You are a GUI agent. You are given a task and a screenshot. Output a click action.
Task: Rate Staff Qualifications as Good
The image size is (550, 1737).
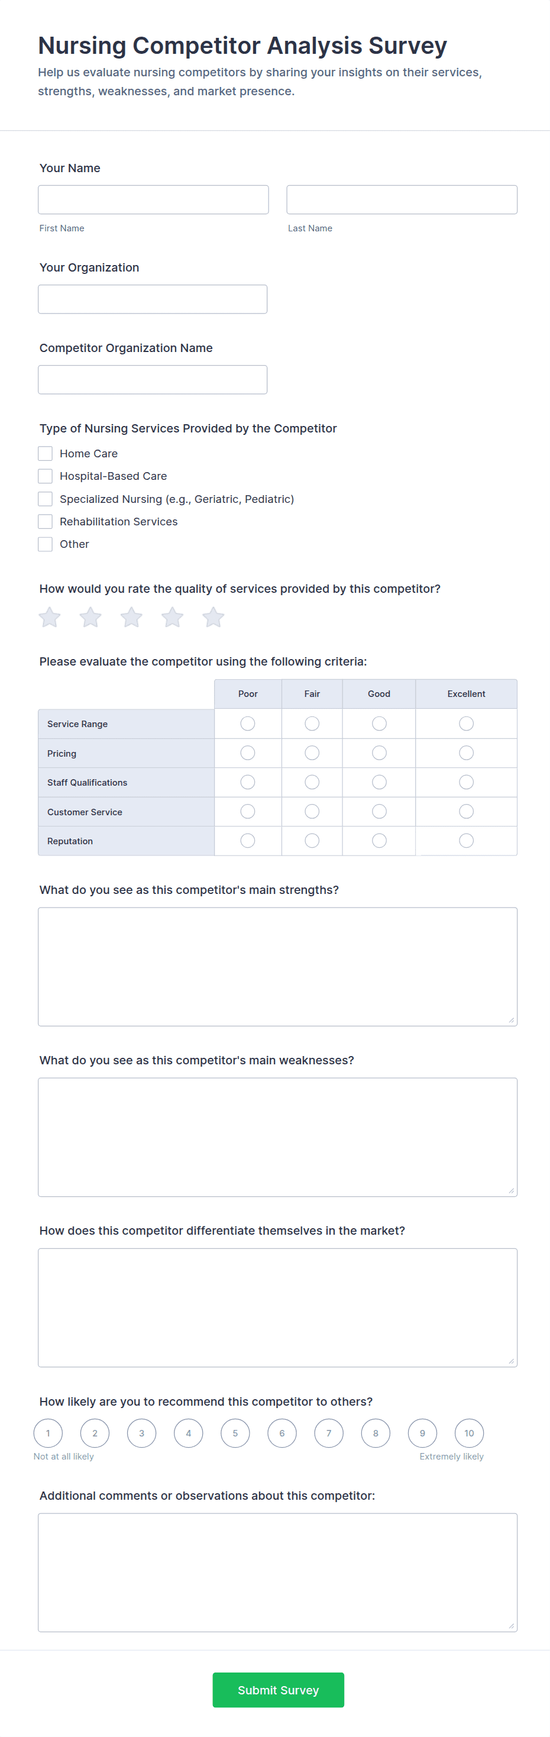pyautogui.click(x=379, y=782)
